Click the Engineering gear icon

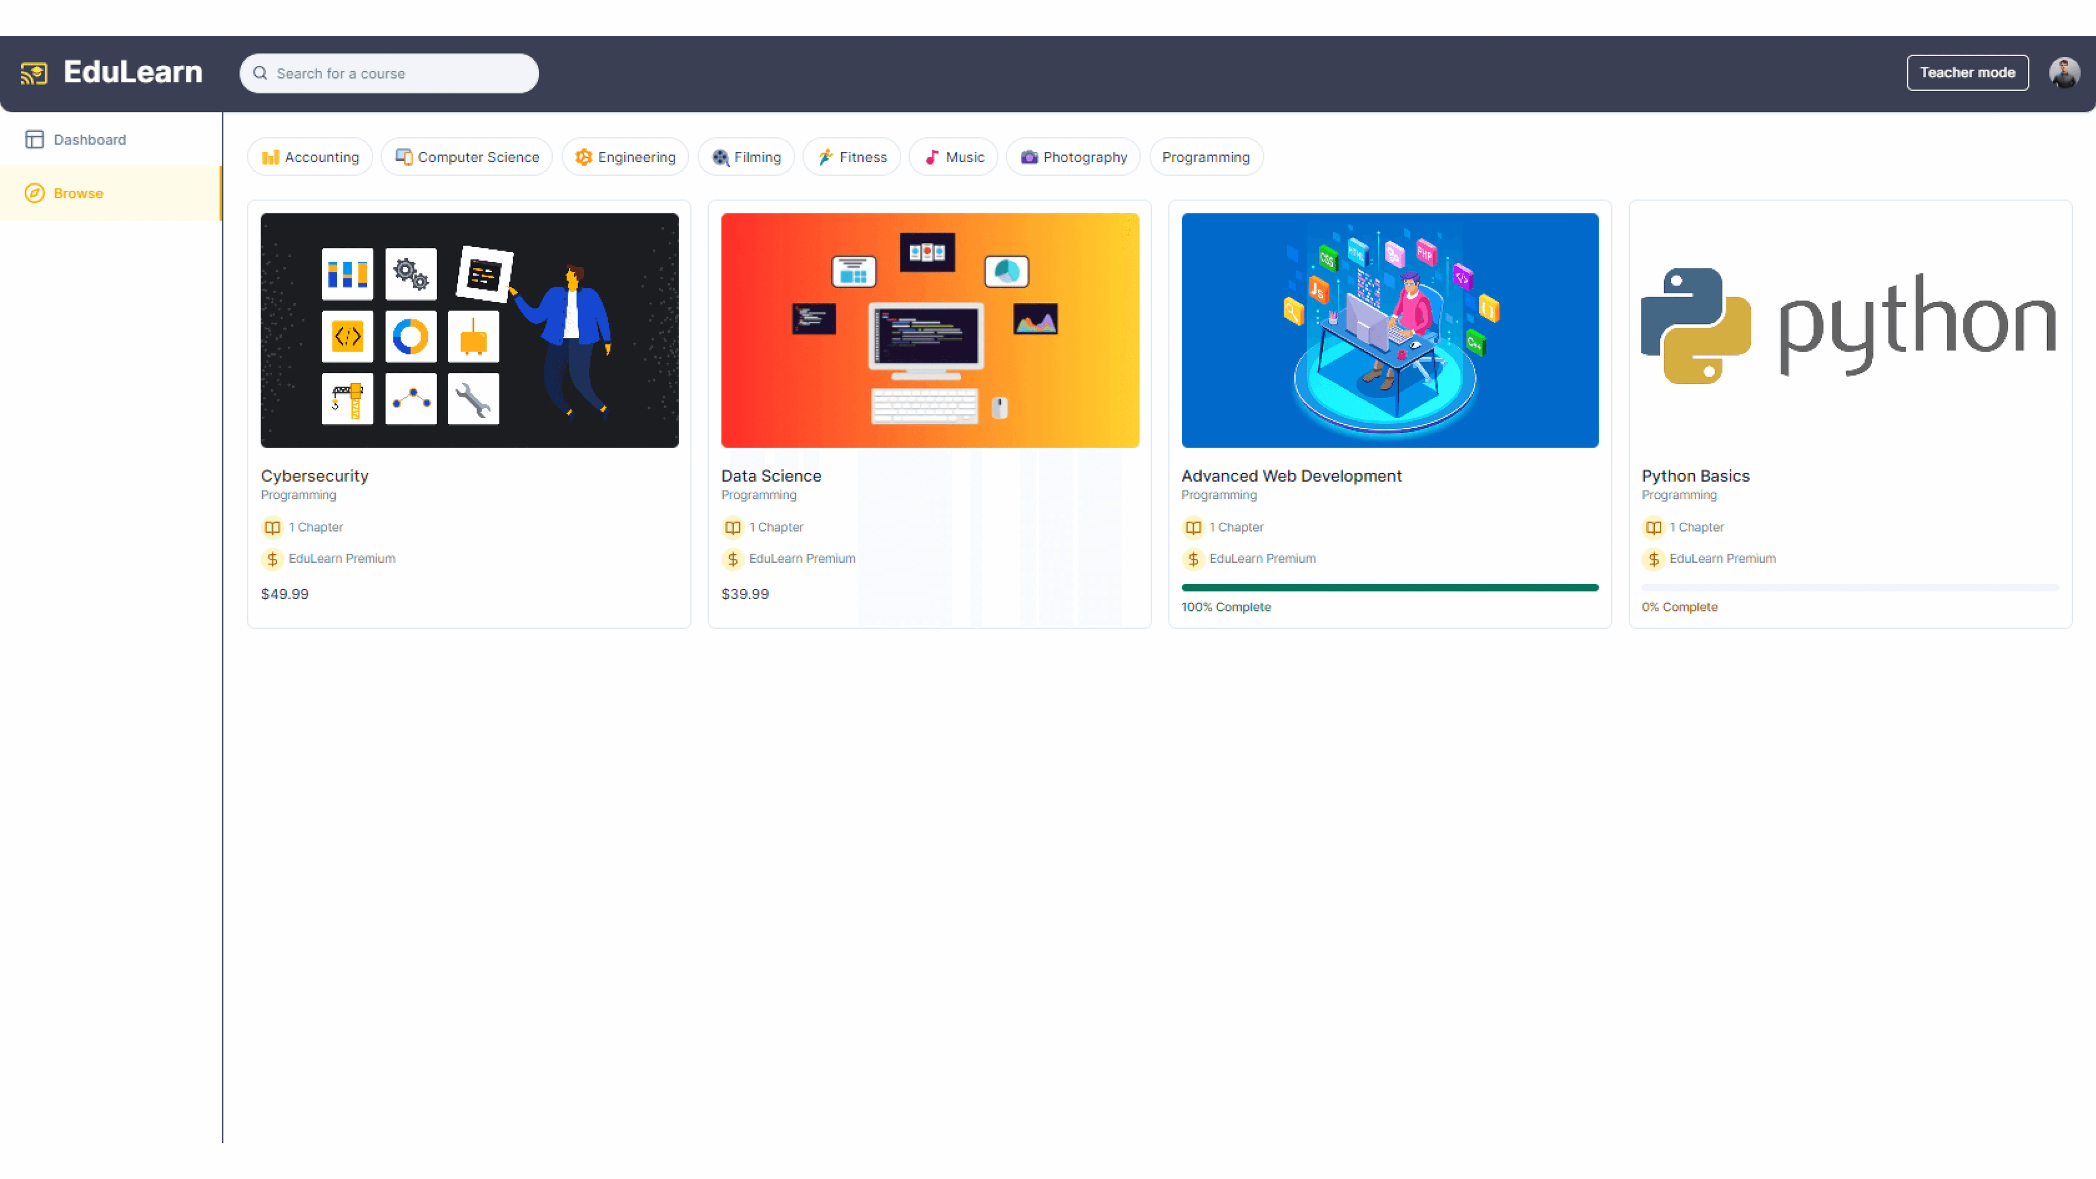tap(583, 157)
